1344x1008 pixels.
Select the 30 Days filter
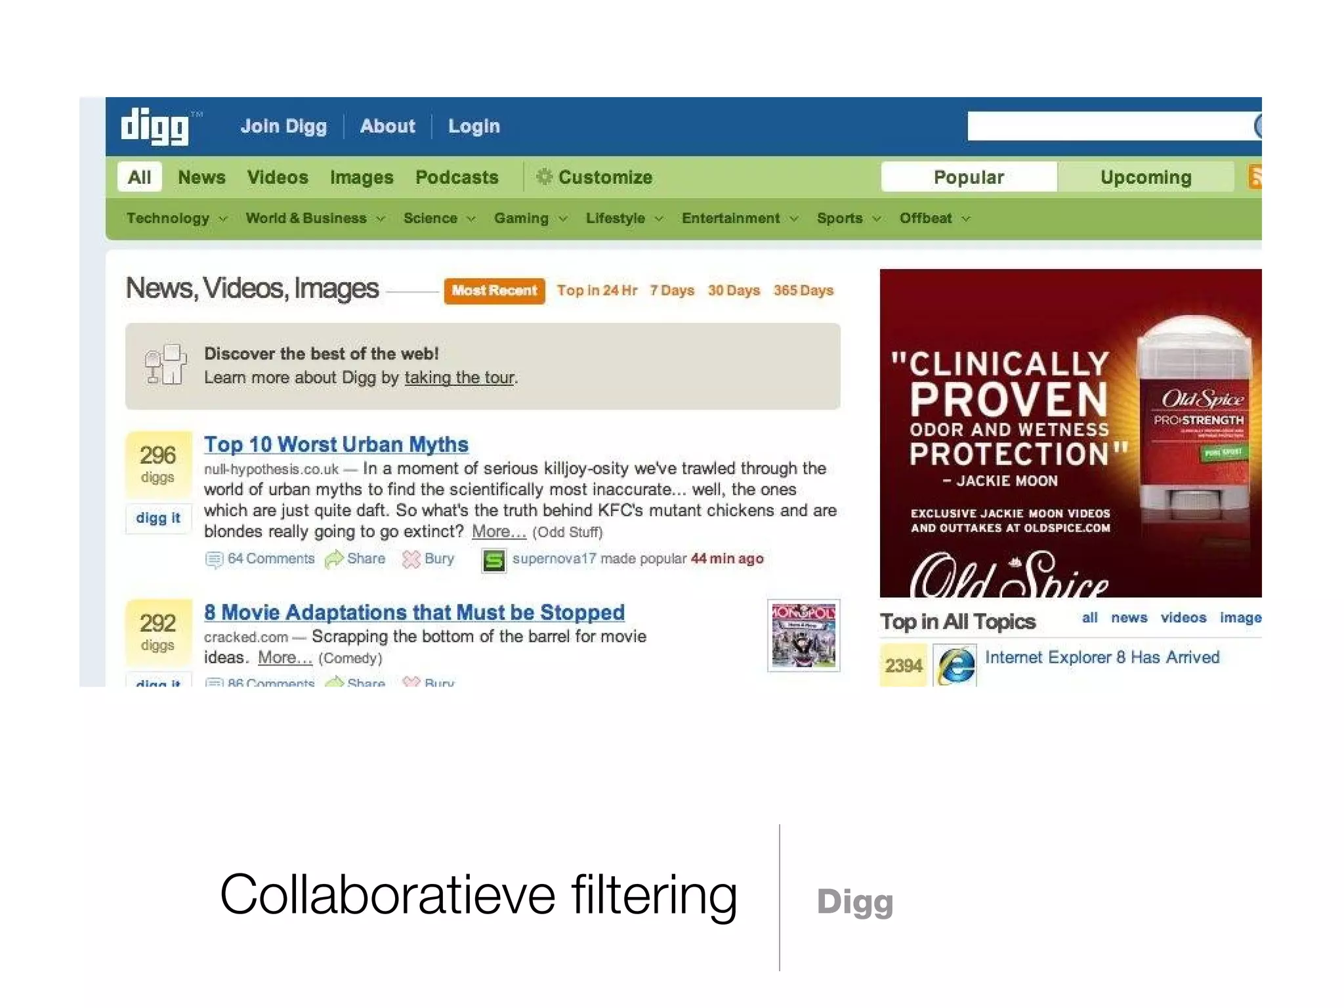734,291
